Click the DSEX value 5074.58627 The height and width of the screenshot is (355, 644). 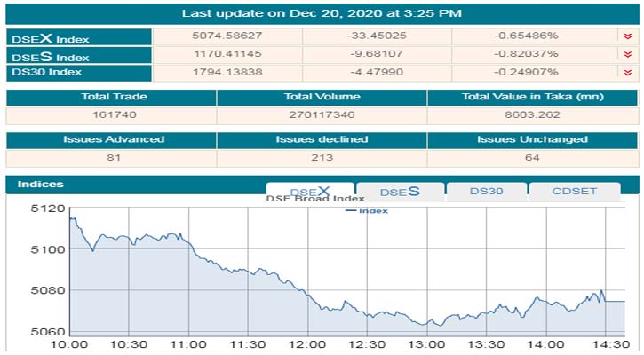point(228,36)
